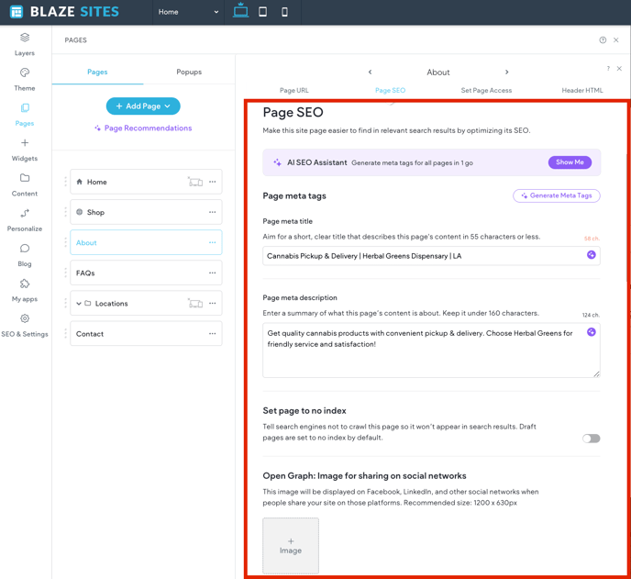Open the Layers panel in sidebar
Viewport: 631px width, 579px height.
25,43
